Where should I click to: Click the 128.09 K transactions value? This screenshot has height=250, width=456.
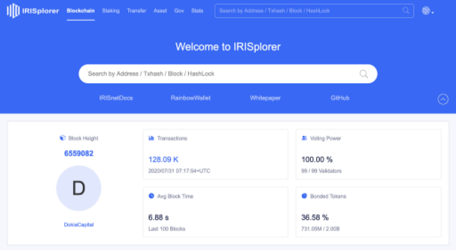click(x=163, y=159)
